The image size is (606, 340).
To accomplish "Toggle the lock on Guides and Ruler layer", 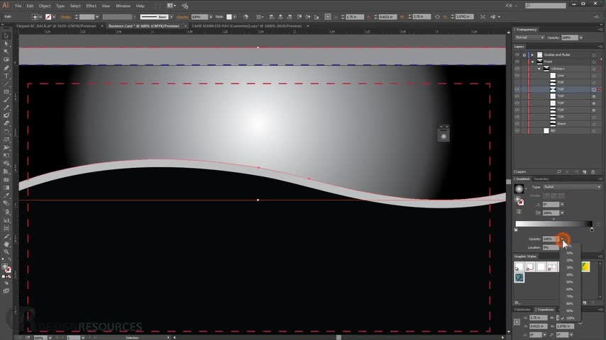I will 524,55.
